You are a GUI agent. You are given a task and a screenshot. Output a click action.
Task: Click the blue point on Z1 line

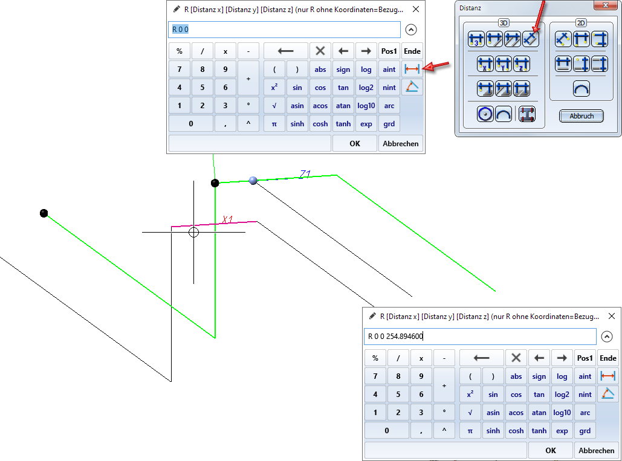click(253, 181)
